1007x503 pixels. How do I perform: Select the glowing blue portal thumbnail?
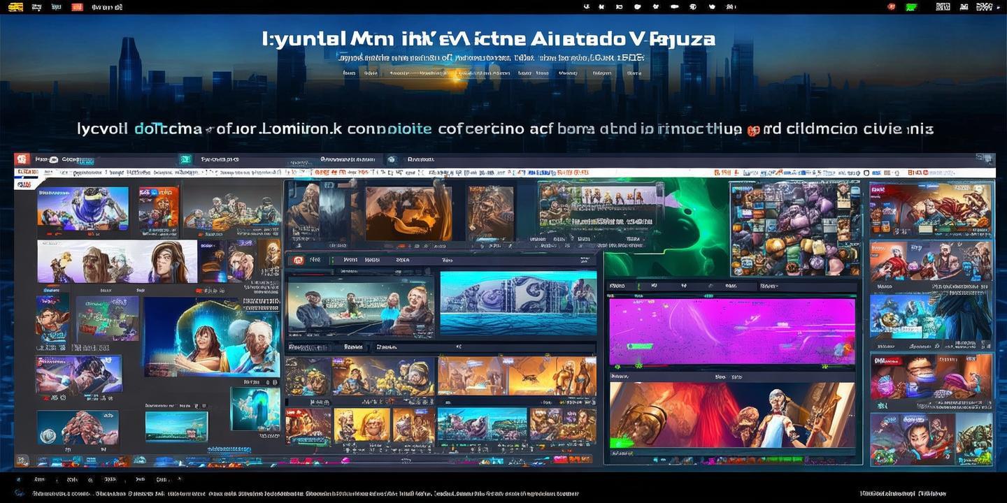point(255,408)
